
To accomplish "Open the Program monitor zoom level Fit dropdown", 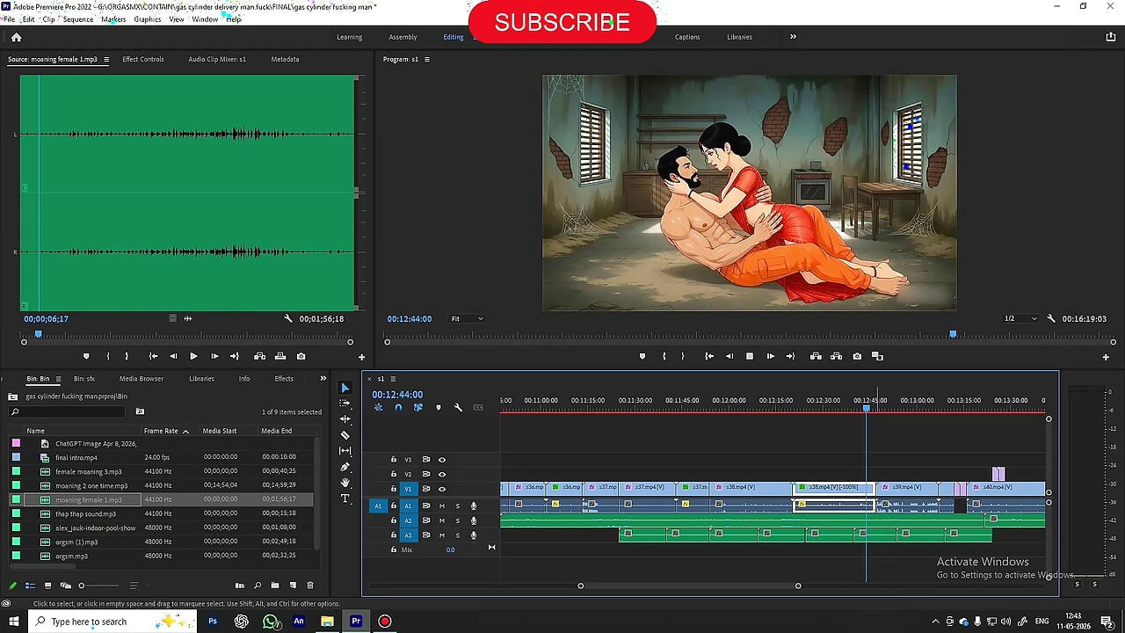I will [x=467, y=319].
